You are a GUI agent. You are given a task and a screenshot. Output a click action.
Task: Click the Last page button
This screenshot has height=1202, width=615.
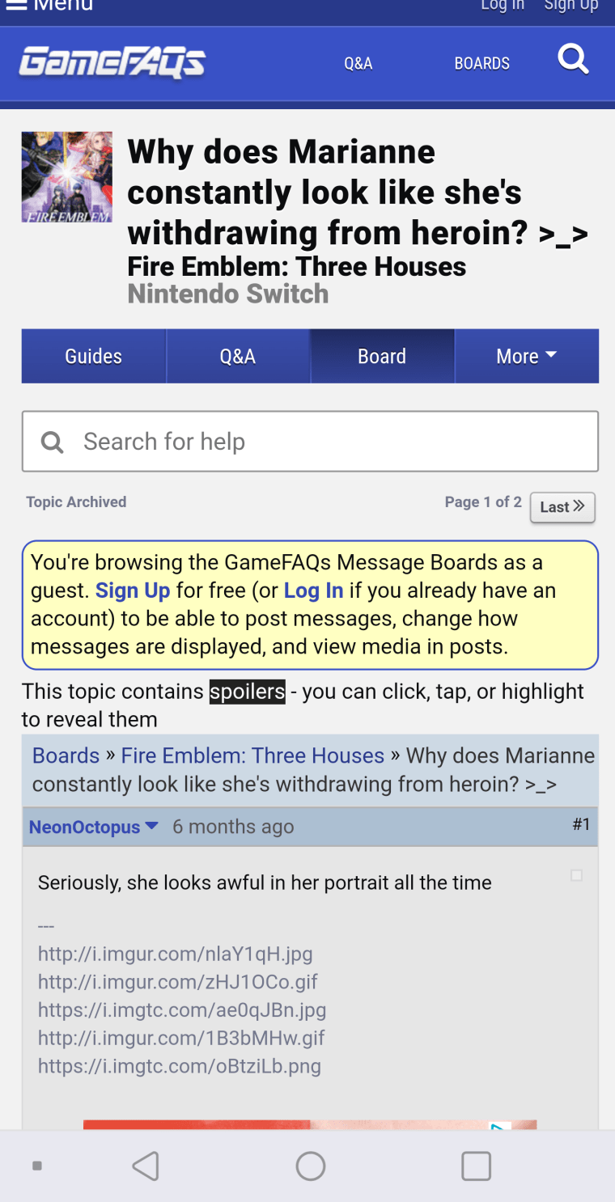[x=562, y=507]
